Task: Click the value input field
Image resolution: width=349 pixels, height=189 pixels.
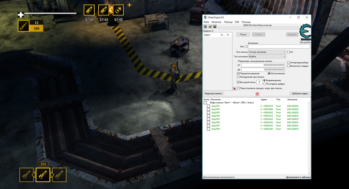Action: point(279,46)
